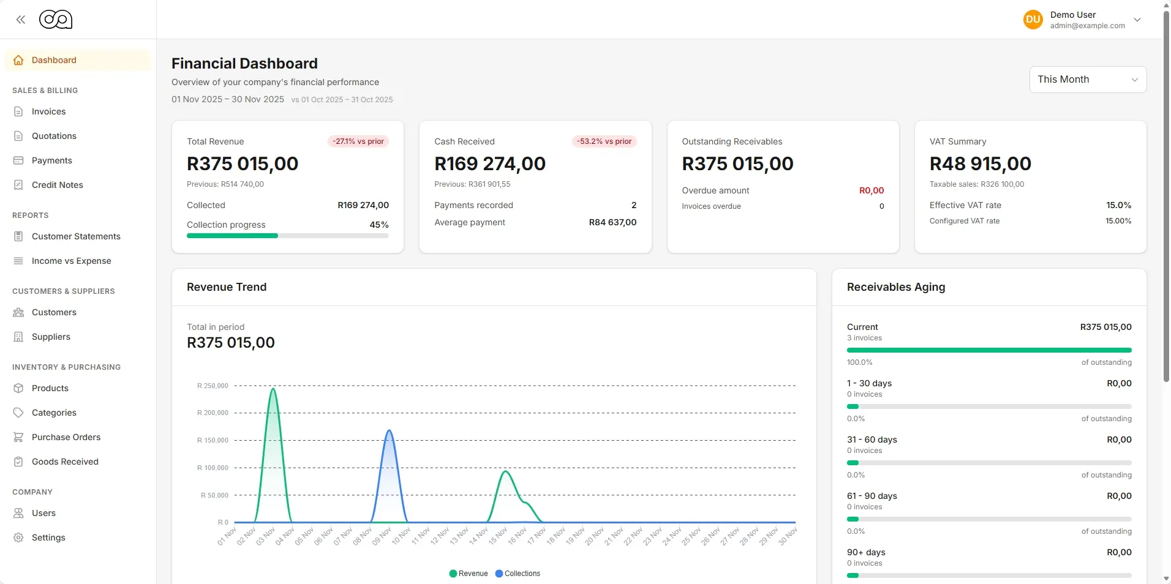Open Customer Statements report
Image resolution: width=1171 pixels, height=584 pixels.
pyautogui.click(x=76, y=236)
